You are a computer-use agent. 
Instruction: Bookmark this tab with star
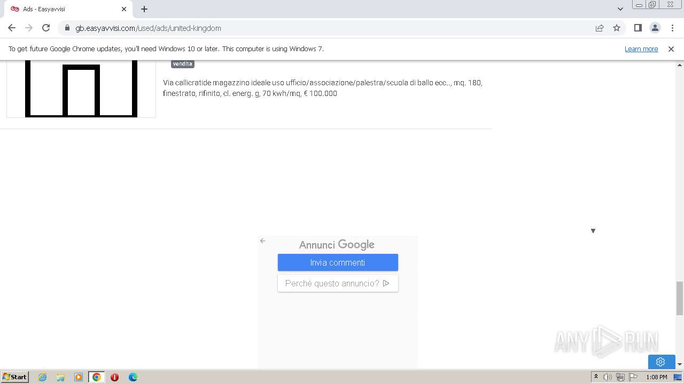point(617,28)
